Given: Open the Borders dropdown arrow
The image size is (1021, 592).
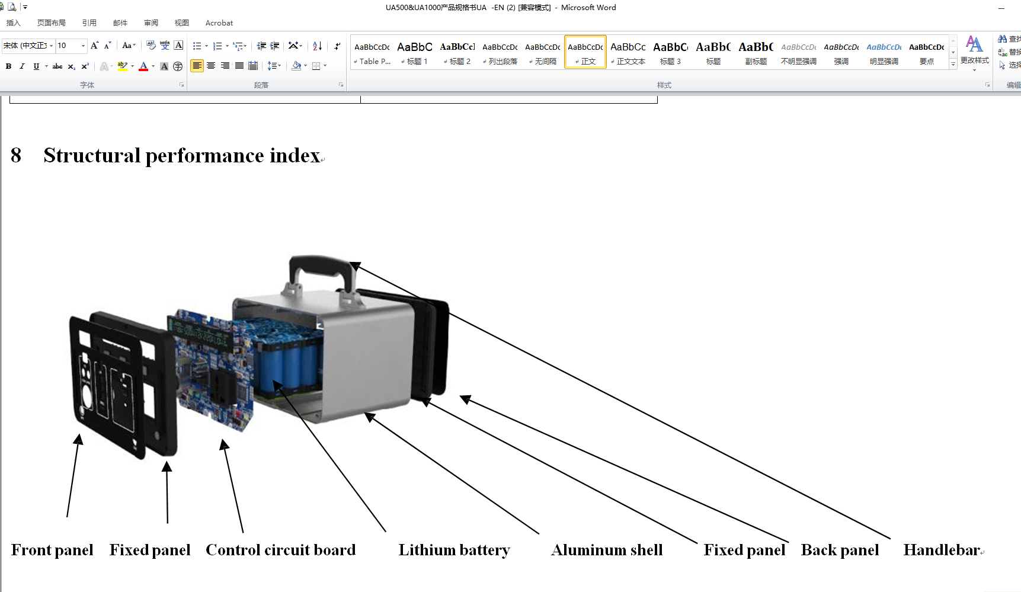Looking at the screenshot, I should 325,66.
